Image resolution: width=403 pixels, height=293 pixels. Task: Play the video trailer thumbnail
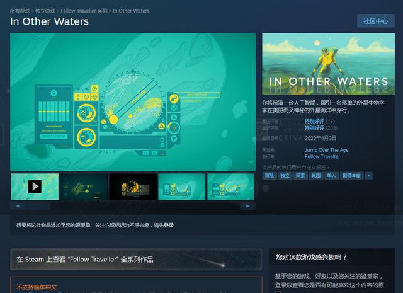click(x=35, y=187)
